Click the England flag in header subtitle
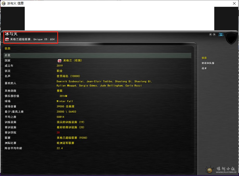Screen dimensions: 239x176 7,39
